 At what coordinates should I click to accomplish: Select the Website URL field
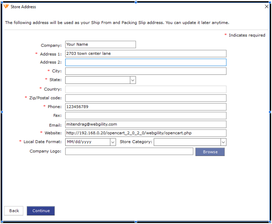pyautogui.click(x=146, y=133)
